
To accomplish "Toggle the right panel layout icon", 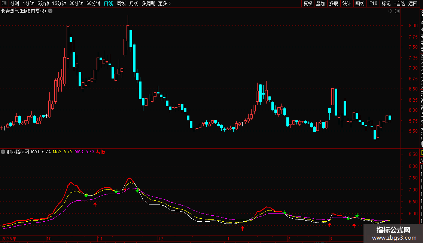I will point(397,11).
